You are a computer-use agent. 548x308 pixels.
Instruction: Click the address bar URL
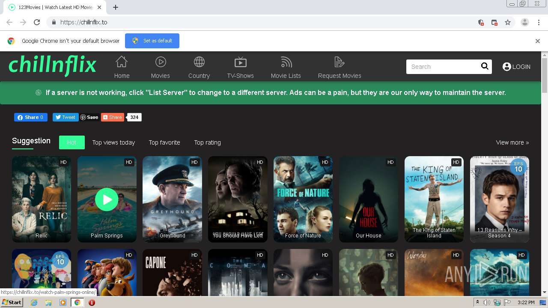click(83, 22)
